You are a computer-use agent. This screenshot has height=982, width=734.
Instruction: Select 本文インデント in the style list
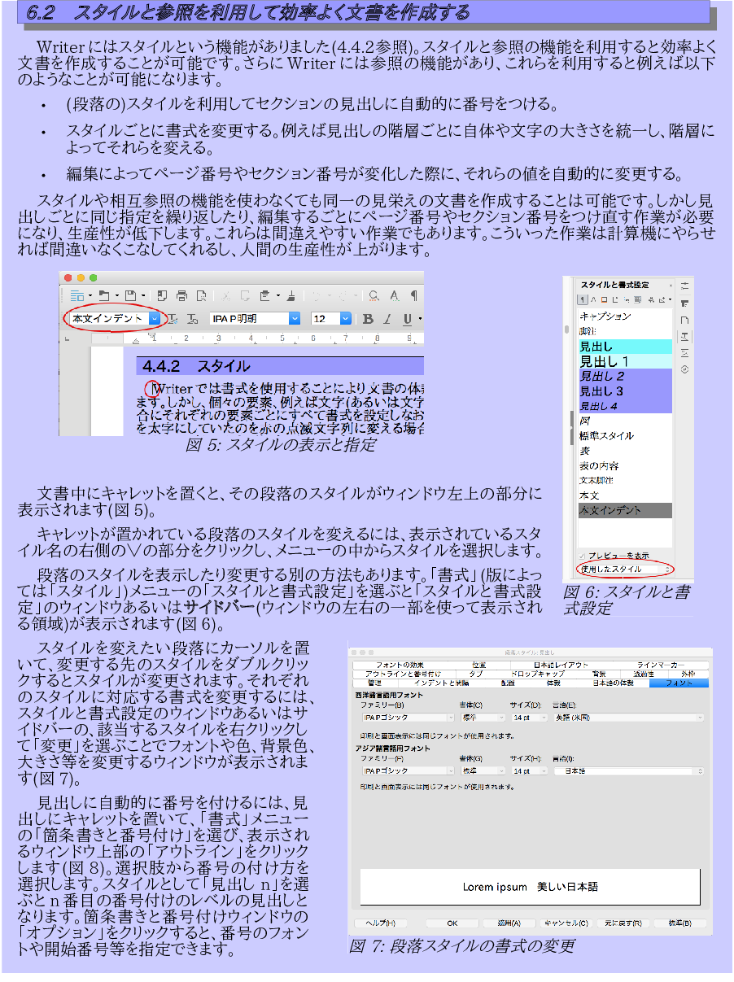pyautogui.click(x=625, y=510)
